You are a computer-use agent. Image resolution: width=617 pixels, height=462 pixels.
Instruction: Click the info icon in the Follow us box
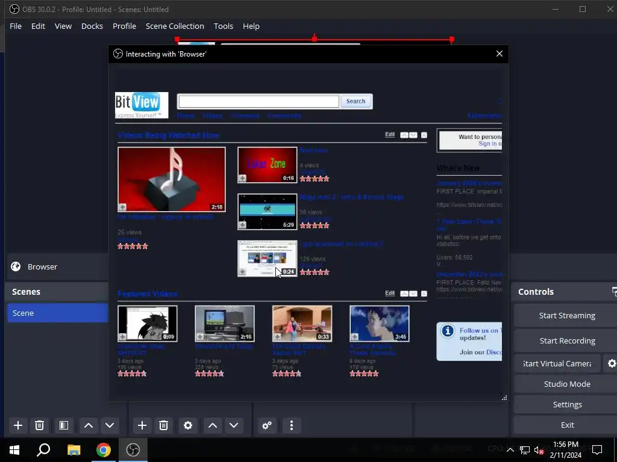448,331
